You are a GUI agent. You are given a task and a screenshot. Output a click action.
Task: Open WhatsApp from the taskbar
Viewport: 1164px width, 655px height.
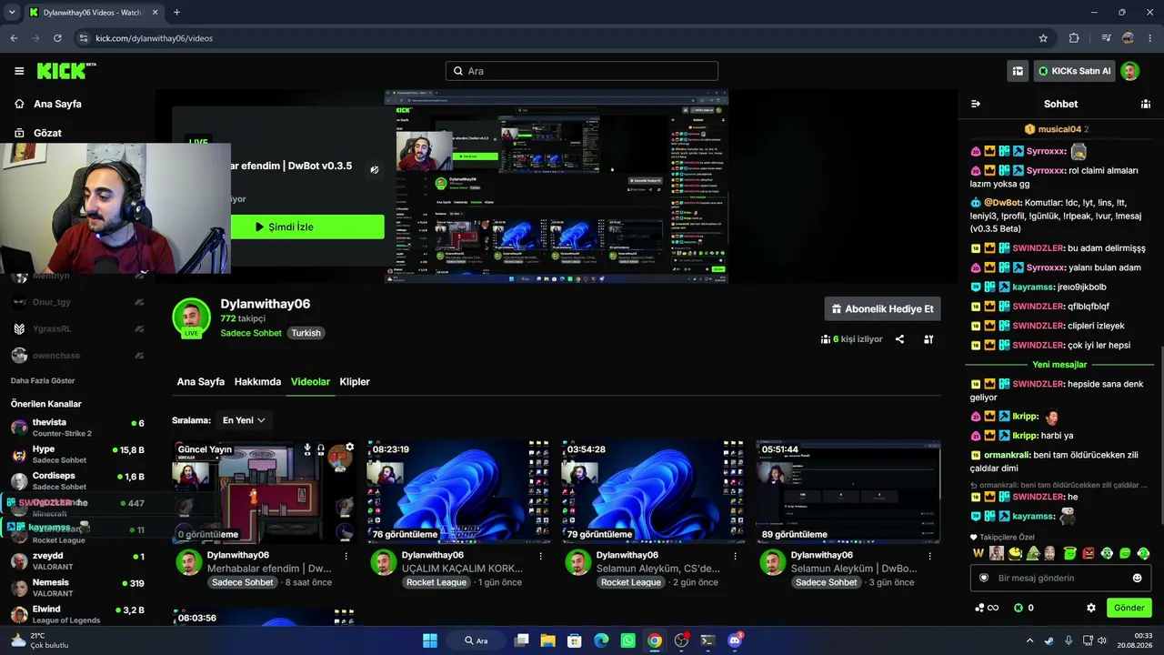(627, 640)
